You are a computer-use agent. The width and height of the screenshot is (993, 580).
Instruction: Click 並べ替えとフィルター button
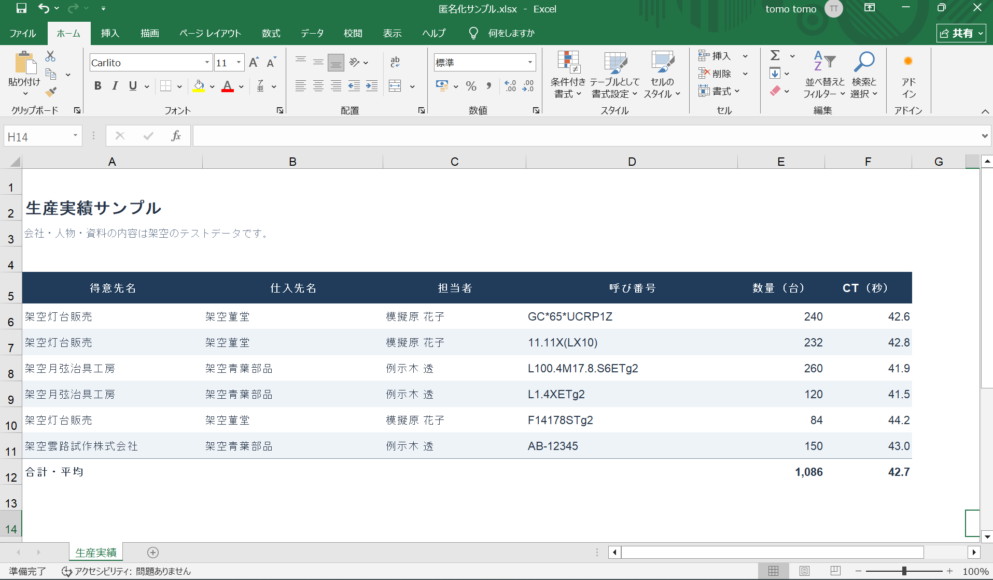point(824,75)
